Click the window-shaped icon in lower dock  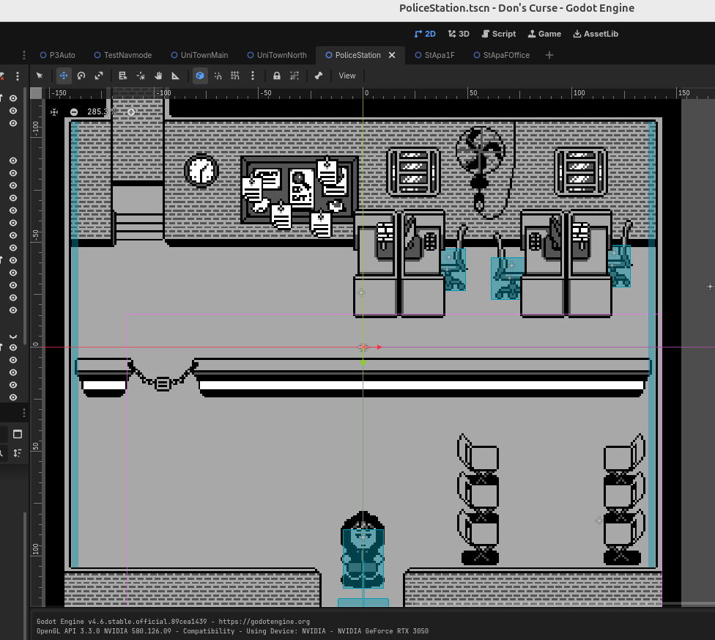click(18, 434)
